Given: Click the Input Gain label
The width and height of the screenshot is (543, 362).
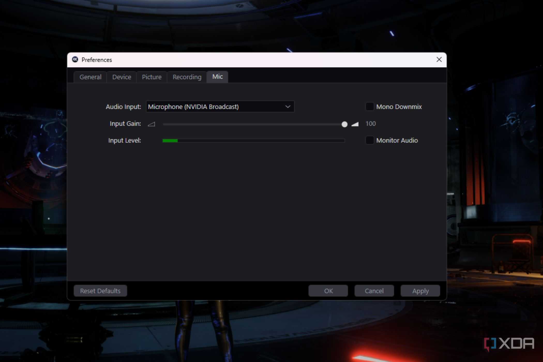Looking at the screenshot, I should click(x=125, y=124).
